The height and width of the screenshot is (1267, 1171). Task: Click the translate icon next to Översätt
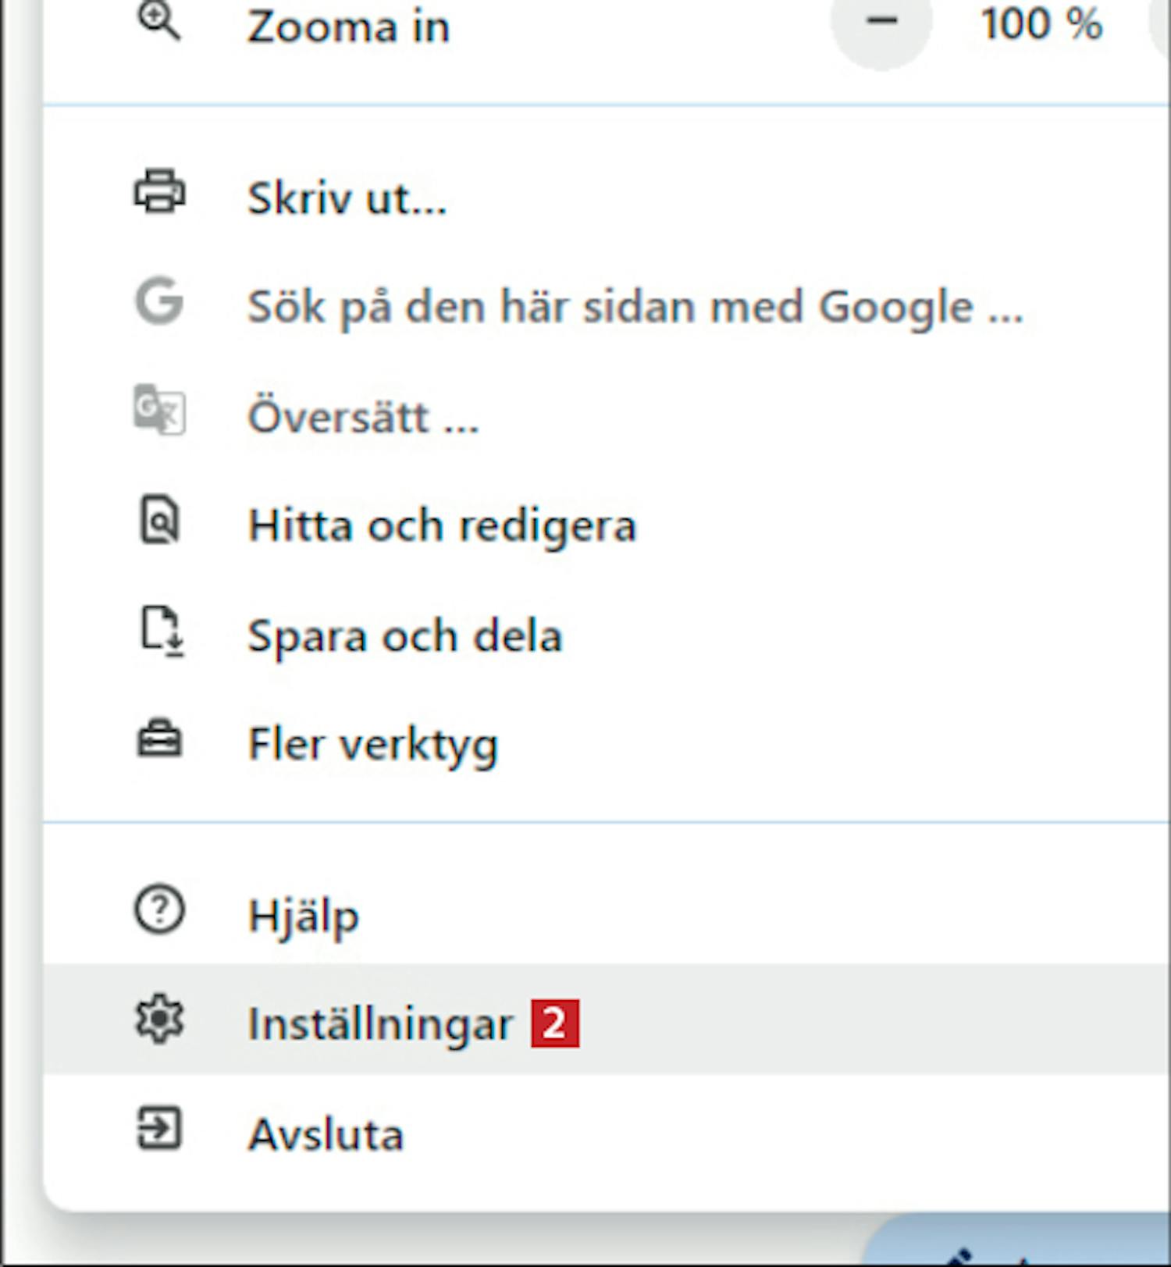pos(159,409)
